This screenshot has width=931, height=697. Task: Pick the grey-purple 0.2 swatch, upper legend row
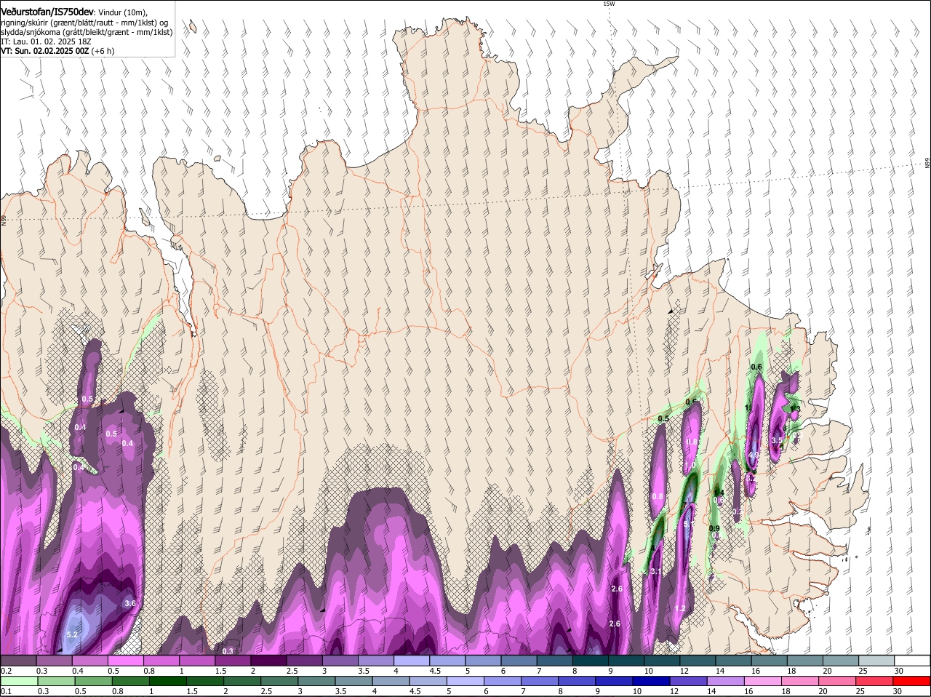tap(18, 660)
